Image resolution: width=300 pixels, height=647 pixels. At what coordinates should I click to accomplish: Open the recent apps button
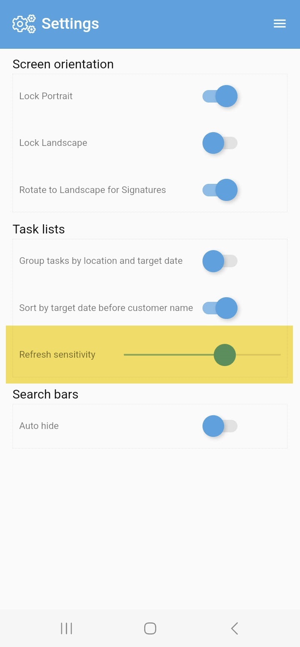pos(66,628)
